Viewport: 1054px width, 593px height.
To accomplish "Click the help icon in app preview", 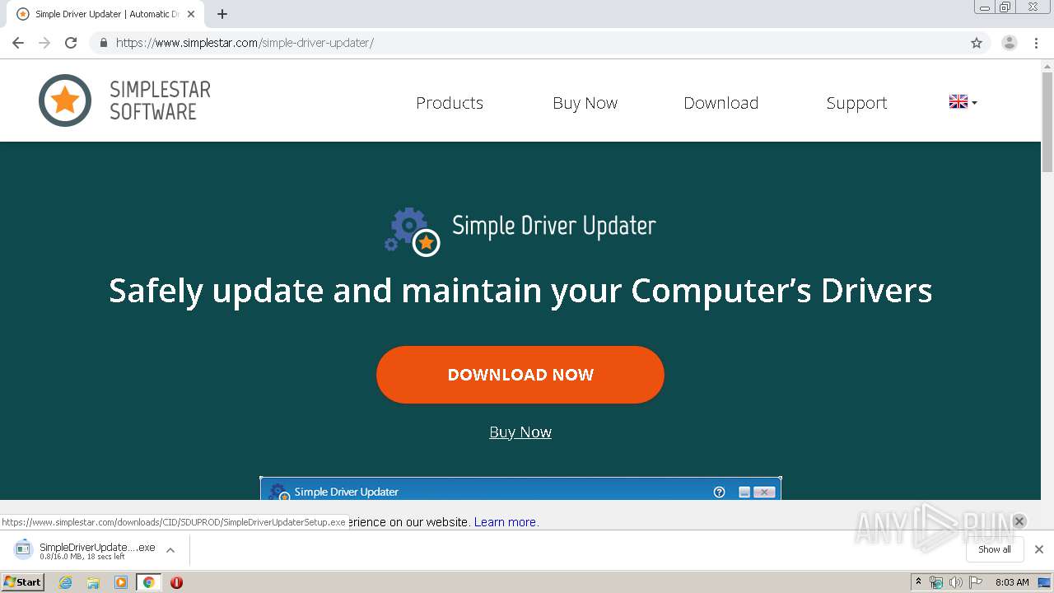I will coord(719,492).
